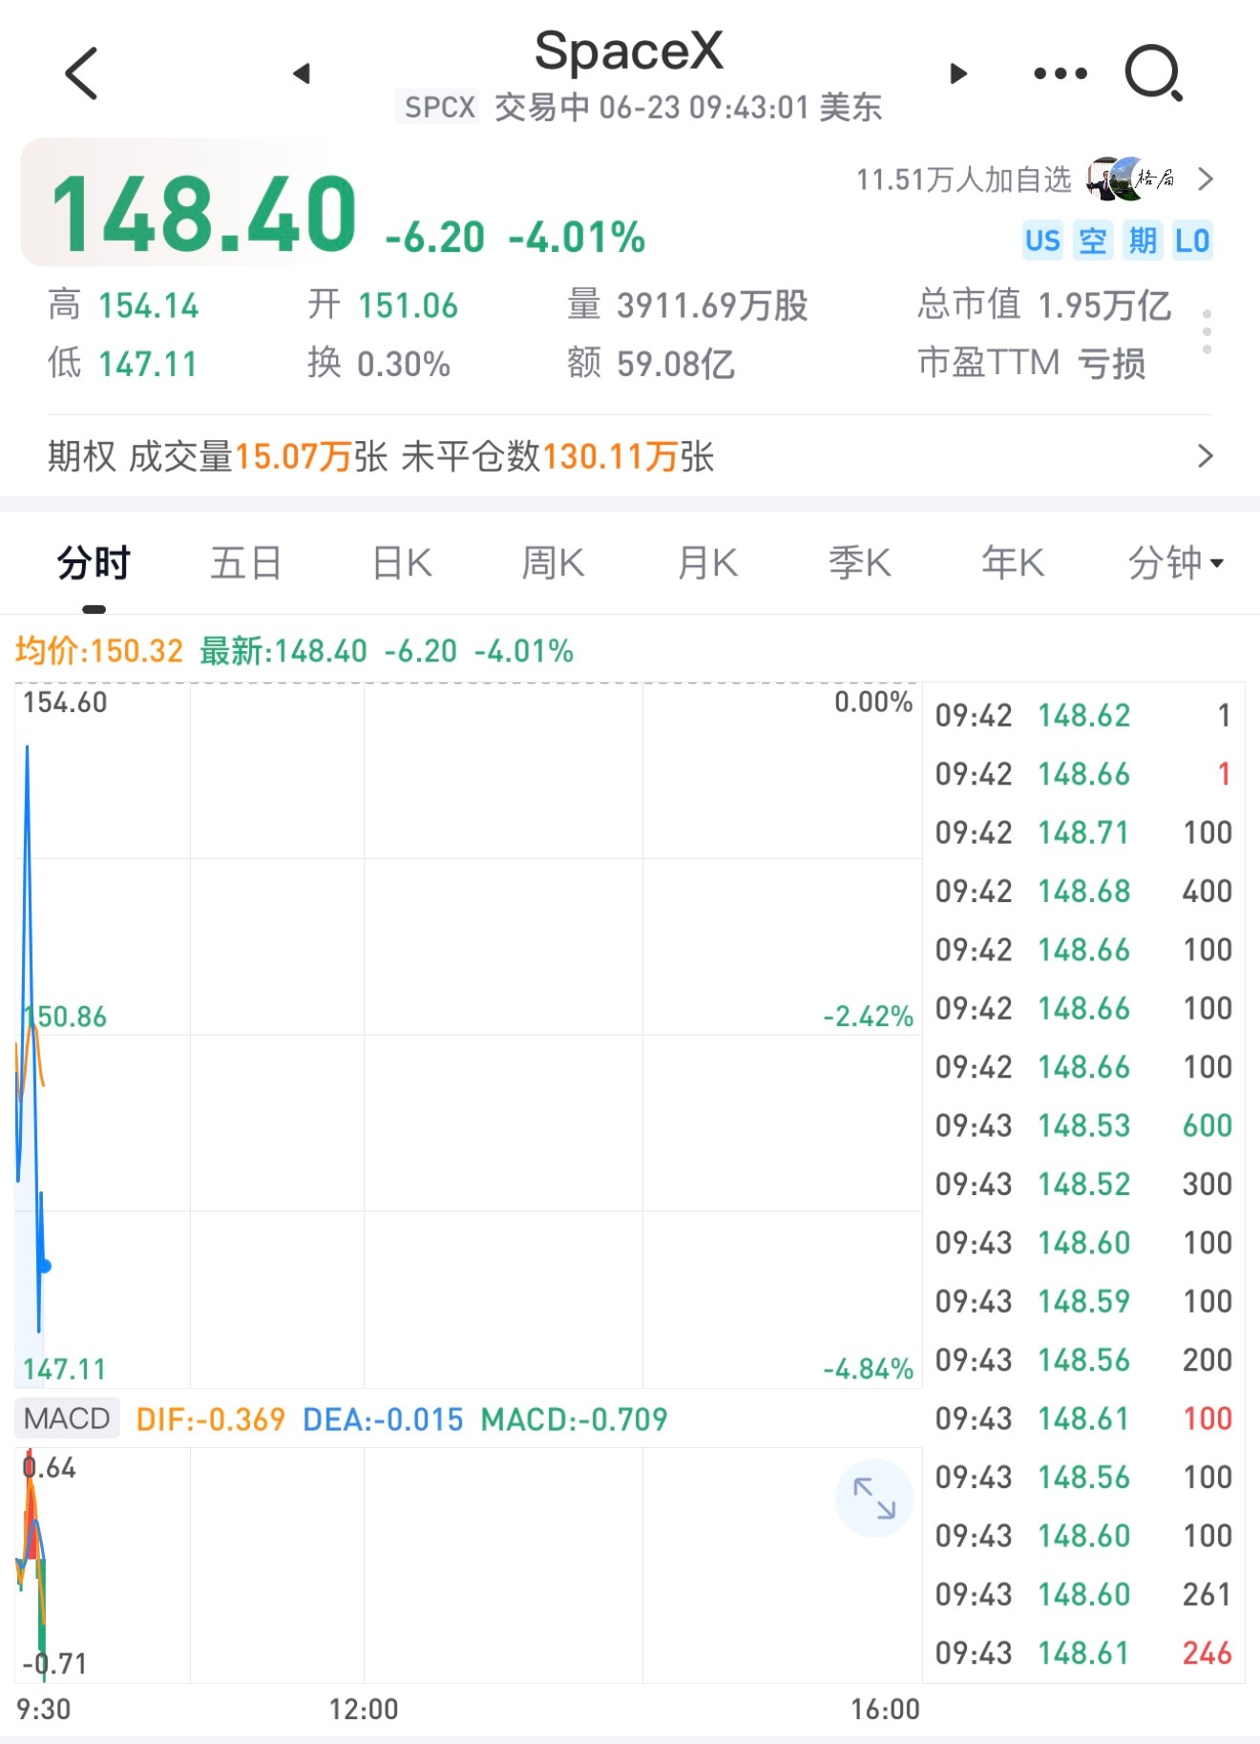Tap the MACD histogram sub-chart

[468, 1565]
